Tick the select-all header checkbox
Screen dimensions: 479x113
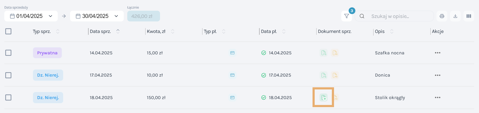[x=8, y=31]
